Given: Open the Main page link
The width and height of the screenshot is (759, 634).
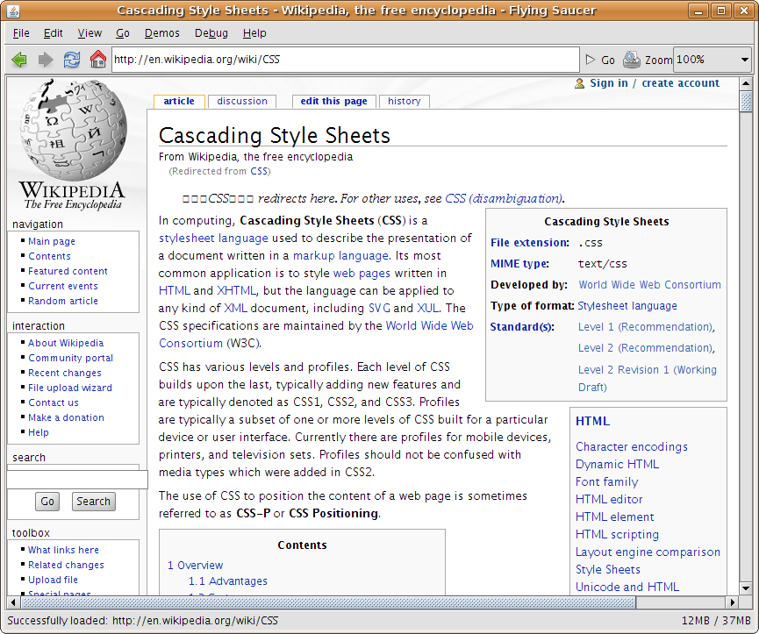Looking at the screenshot, I should pos(51,241).
